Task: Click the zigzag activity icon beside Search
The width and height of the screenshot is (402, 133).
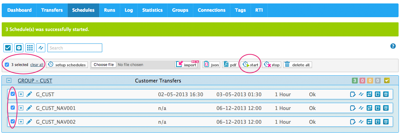Action: click(41, 48)
